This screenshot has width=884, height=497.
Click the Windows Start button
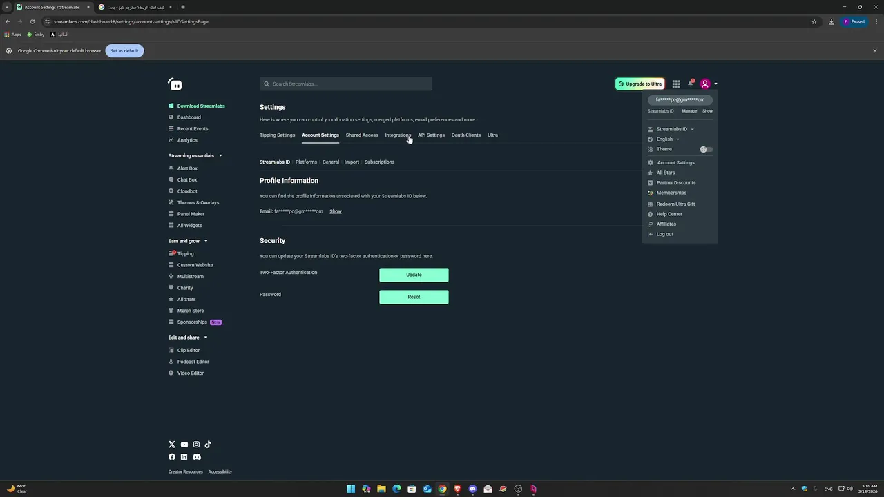351,489
